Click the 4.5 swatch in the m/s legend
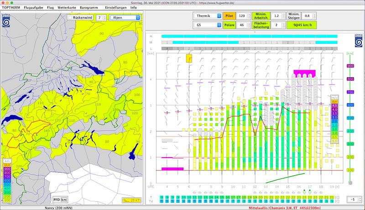Viewport: 365px width, 210px height. [x=334, y=106]
